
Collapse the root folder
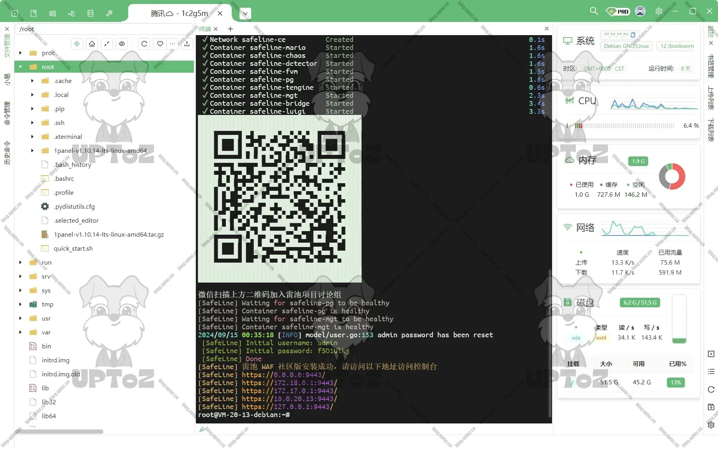(20, 67)
